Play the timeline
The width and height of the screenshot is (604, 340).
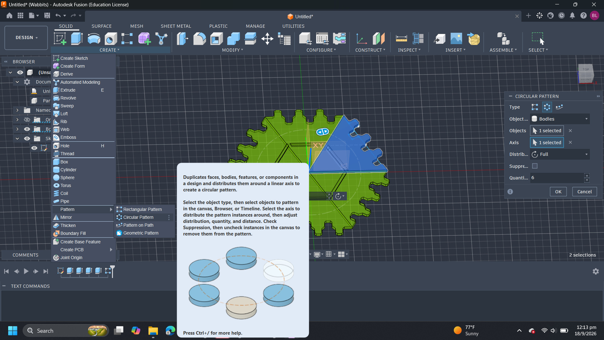pos(26,271)
